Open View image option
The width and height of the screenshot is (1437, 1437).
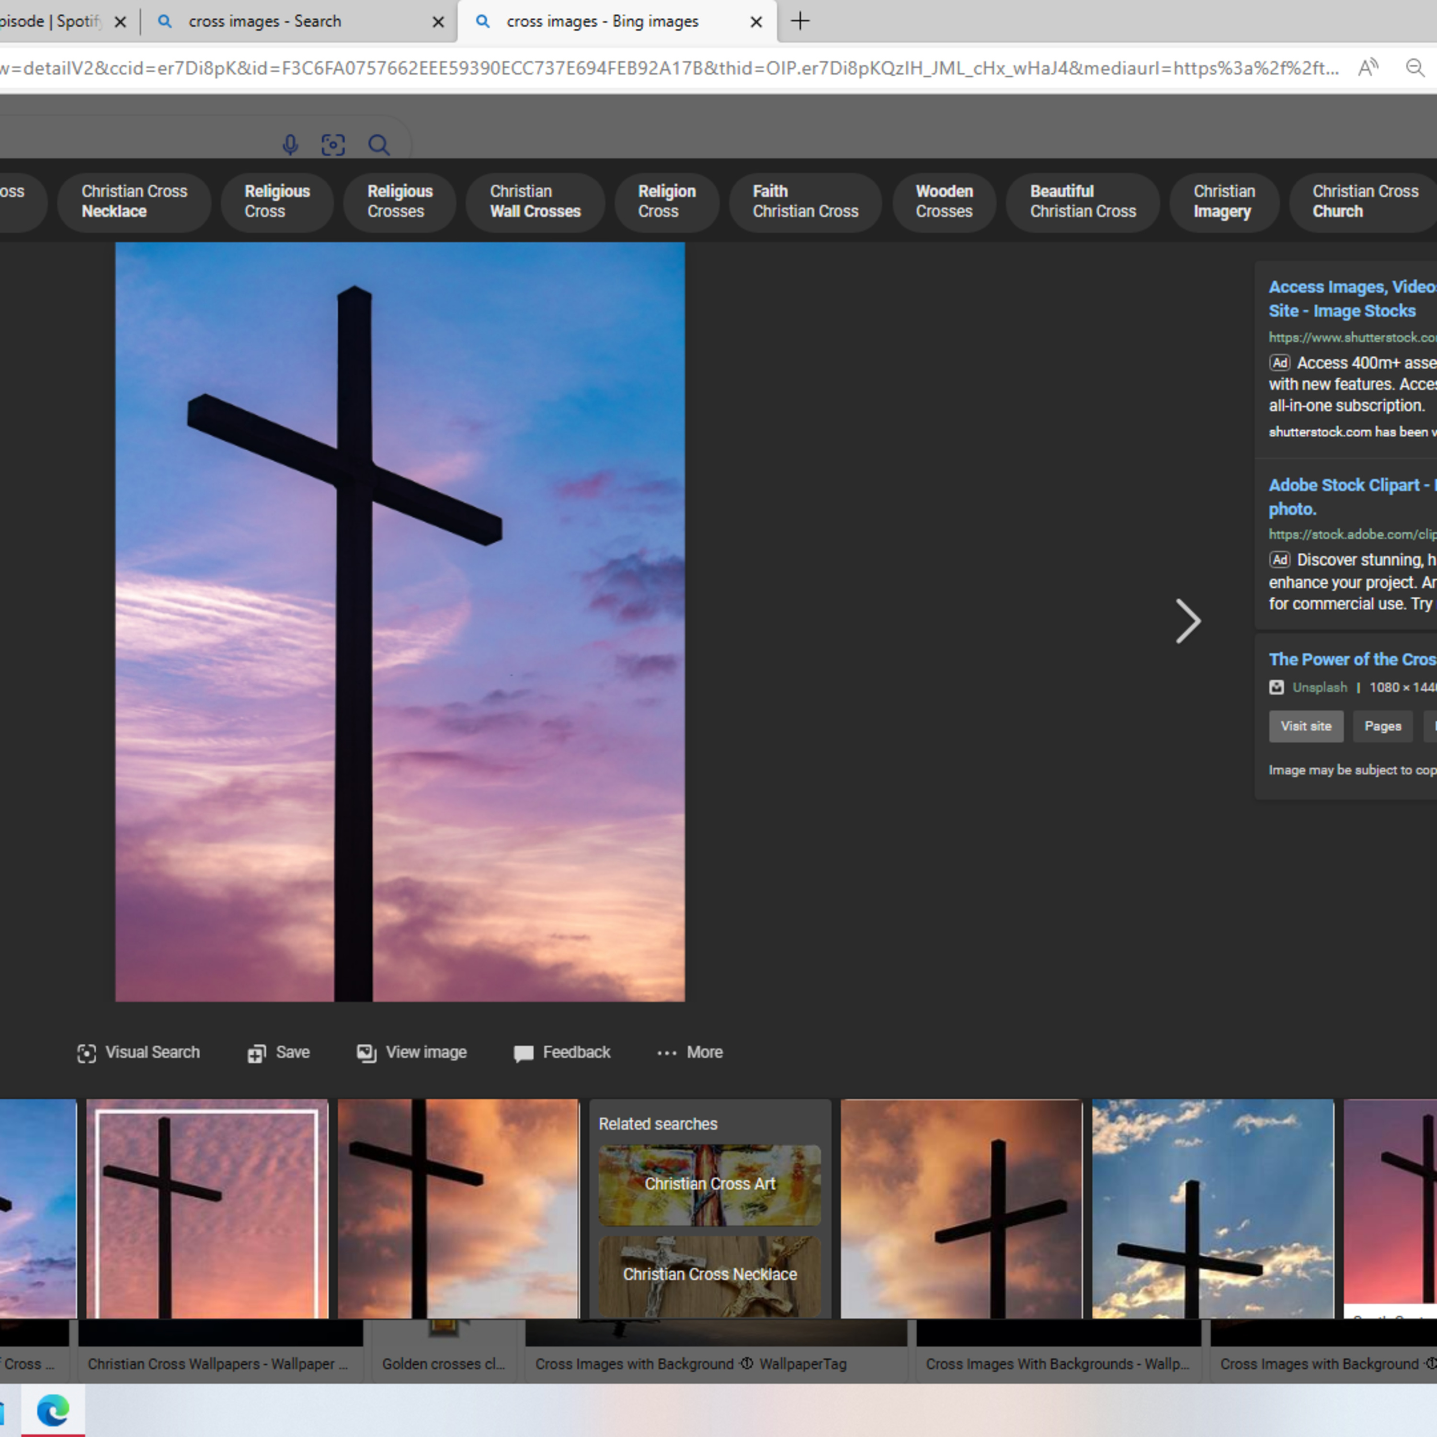point(411,1052)
